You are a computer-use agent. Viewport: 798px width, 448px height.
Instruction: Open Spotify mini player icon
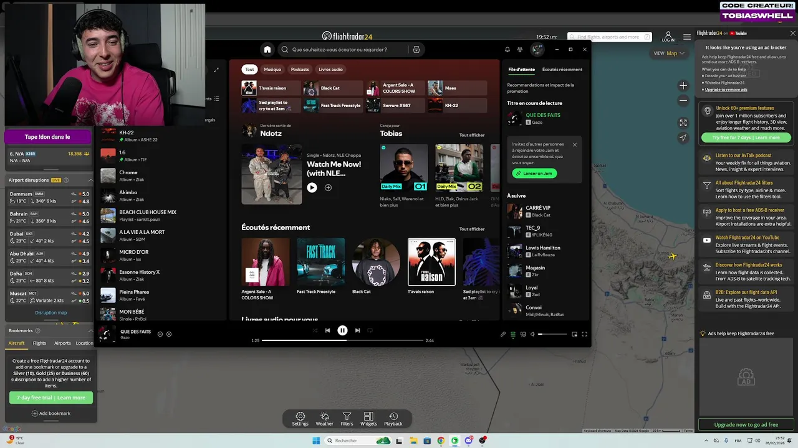click(x=574, y=334)
